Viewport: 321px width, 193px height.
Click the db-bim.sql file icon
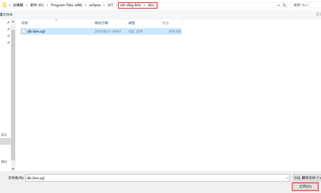tap(24, 31)
